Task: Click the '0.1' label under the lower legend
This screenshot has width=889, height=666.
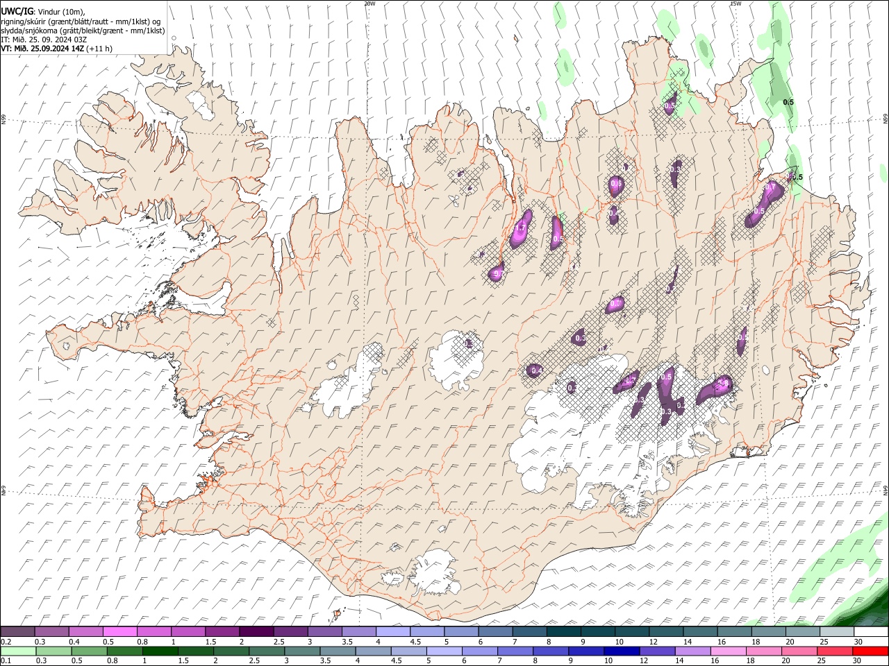Action: click(x=6, y=661)
